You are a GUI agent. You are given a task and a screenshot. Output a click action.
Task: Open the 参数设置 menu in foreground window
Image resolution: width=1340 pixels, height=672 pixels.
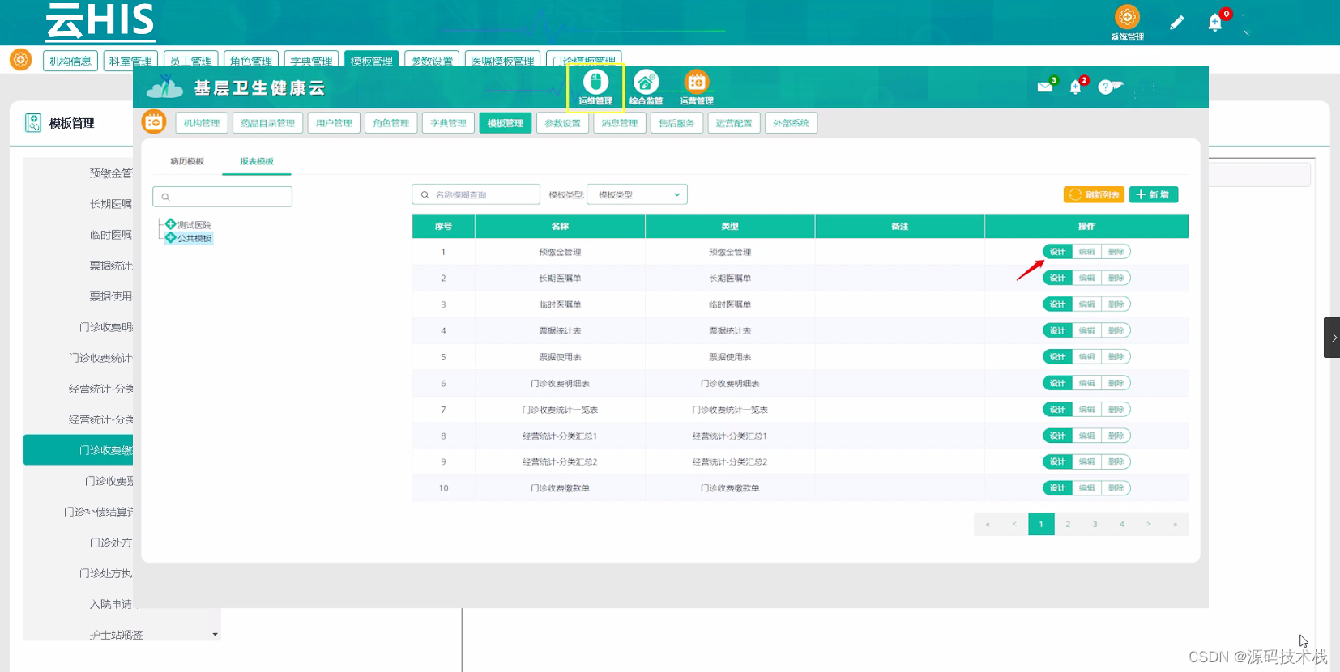pyautogui.click(x=562, y=123)
